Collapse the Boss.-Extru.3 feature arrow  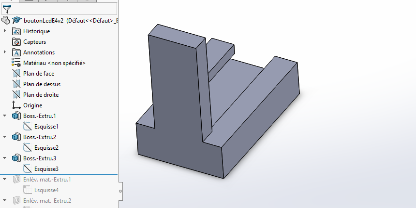5,158
